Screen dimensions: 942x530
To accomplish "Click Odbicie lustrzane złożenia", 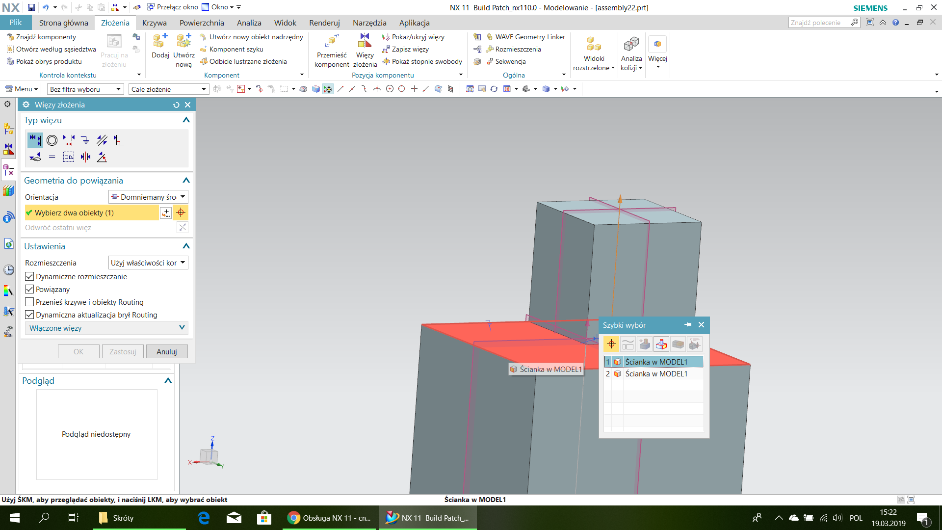I will (x=243, y=61).
